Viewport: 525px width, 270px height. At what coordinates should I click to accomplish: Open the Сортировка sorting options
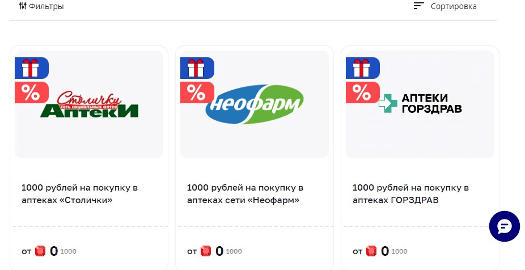click(445, 6)
